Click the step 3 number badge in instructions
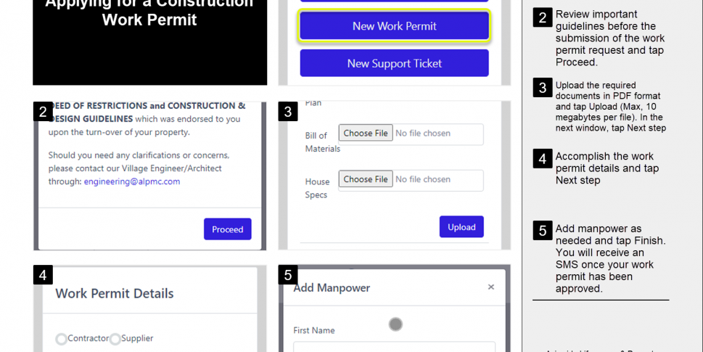 543,88
